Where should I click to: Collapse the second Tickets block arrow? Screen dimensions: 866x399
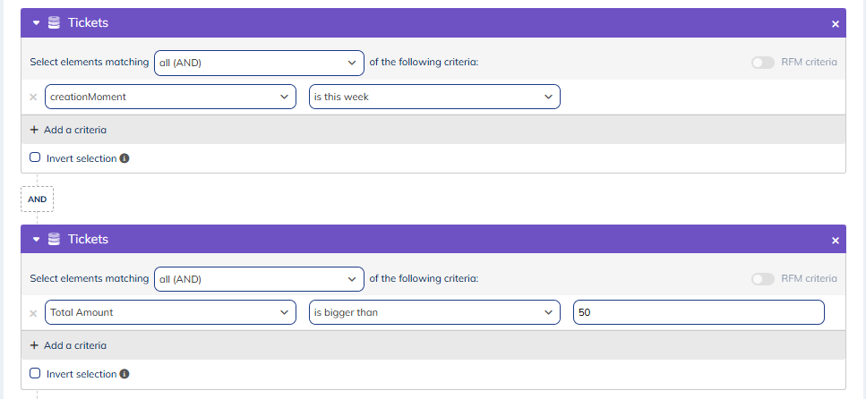click(37, 240)
